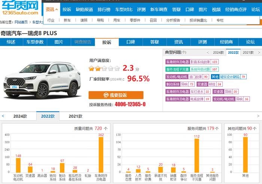Click the left arrow beside the lower 2024款 tab
This screenshot has height=184, width=262.
3,116
